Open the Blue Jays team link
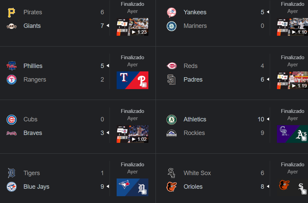The height and width of the screenshot is (203, 308). (x=36, y=187)
